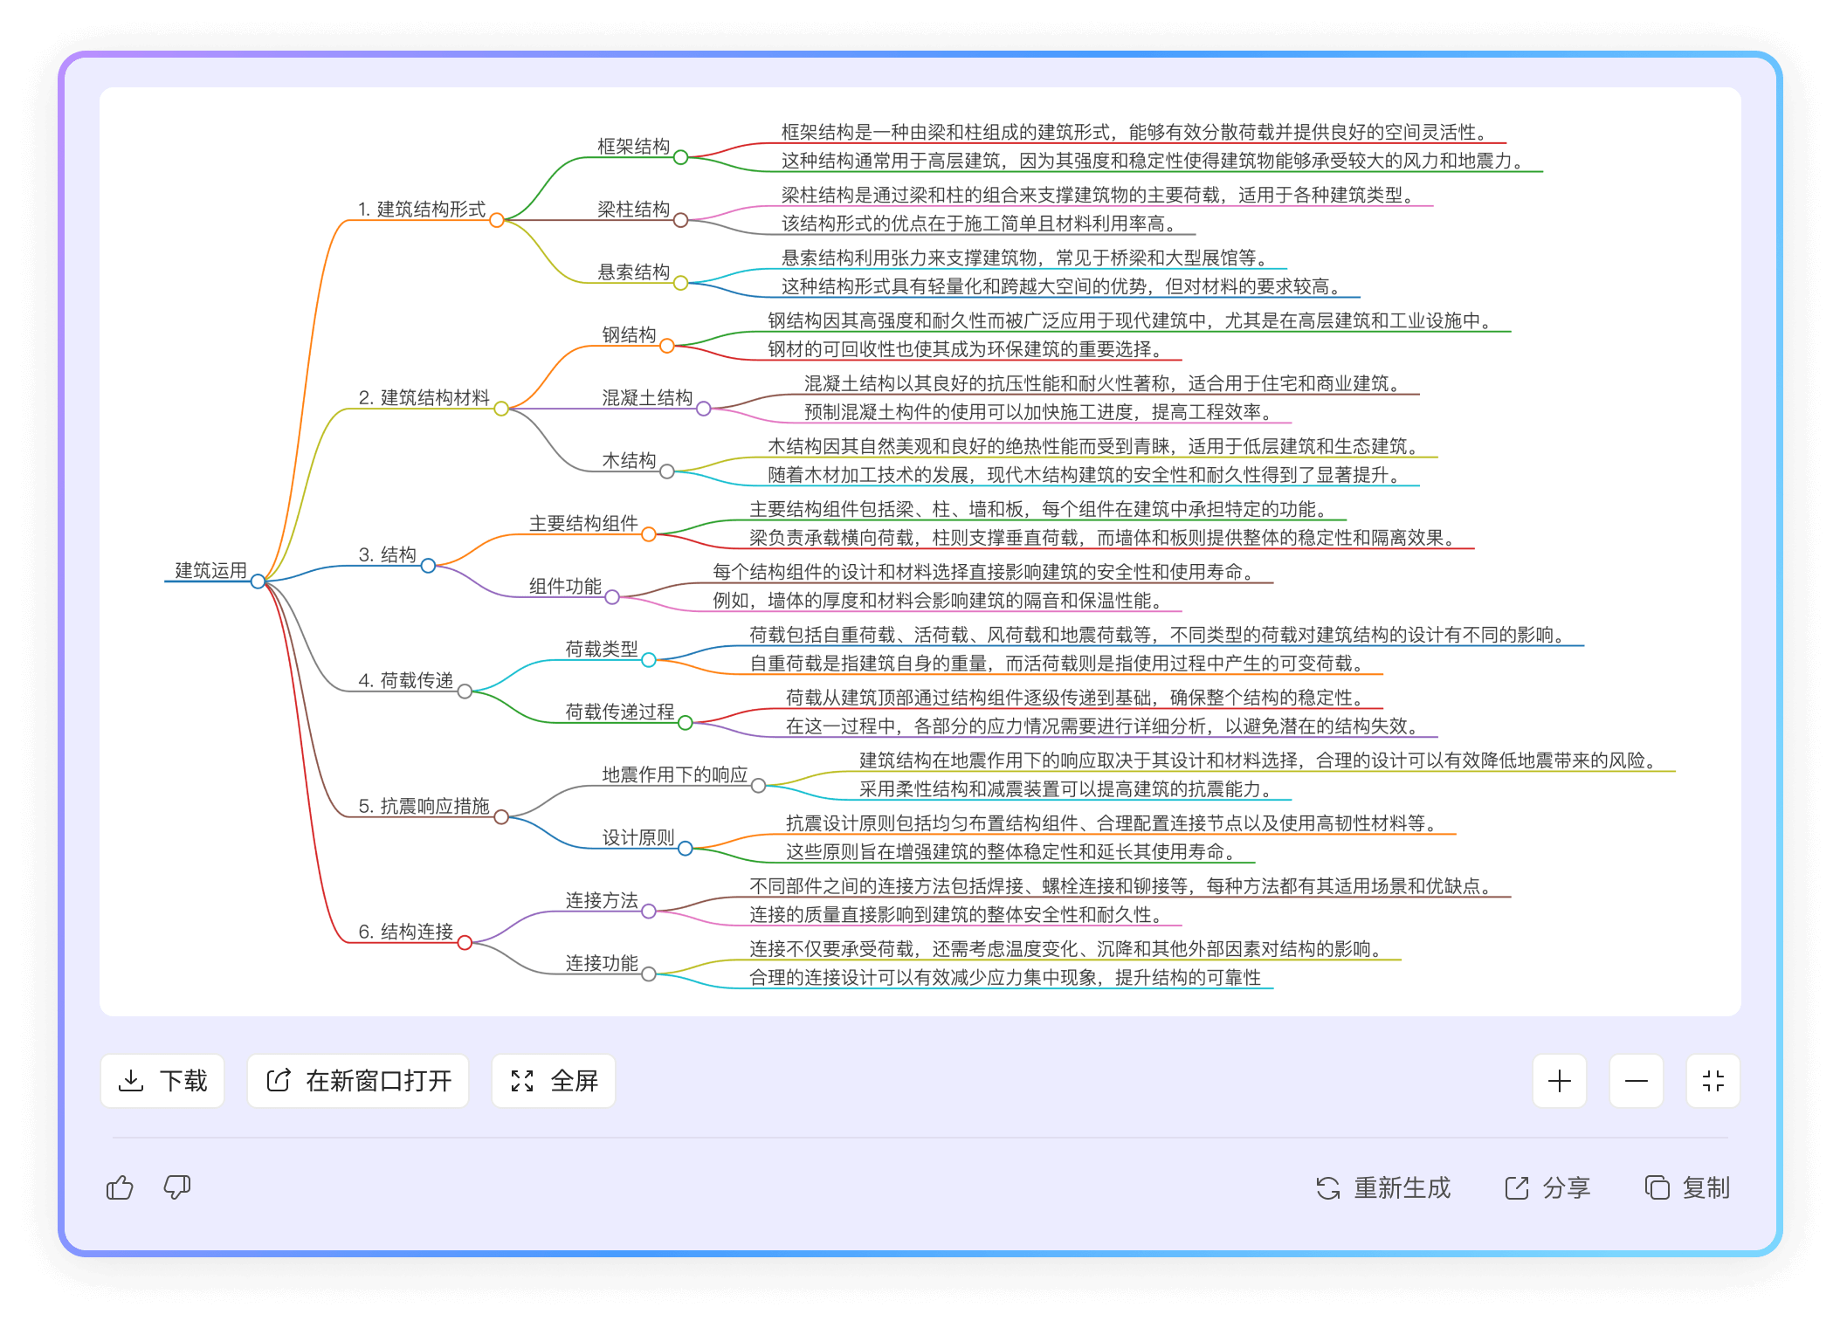The image size is (1840, 1321).
Task: Switch to 全屏 fullscreen view
Action: click(554, 1081)
